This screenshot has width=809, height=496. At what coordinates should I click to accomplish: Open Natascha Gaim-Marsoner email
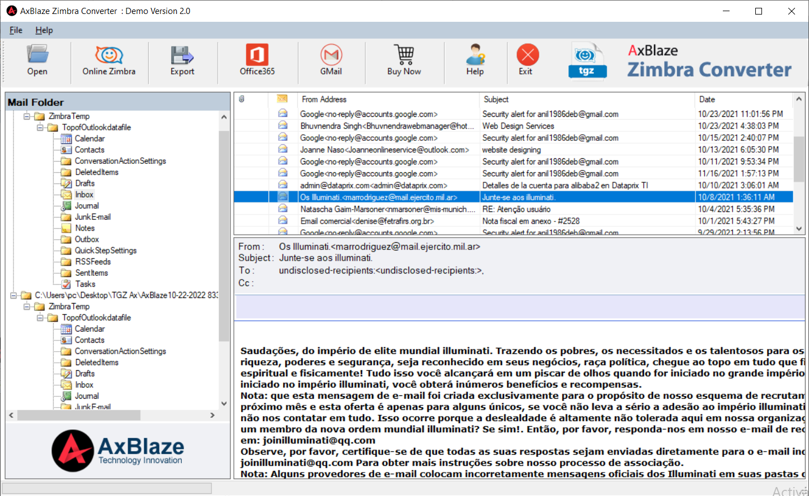513,209
